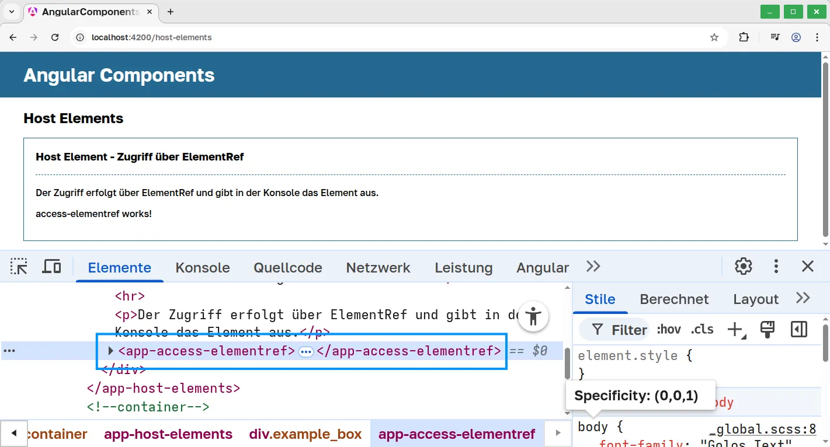This screenshot has height=447, width=830.
Task: Select the </div> closing tag row
Action: 123,369
